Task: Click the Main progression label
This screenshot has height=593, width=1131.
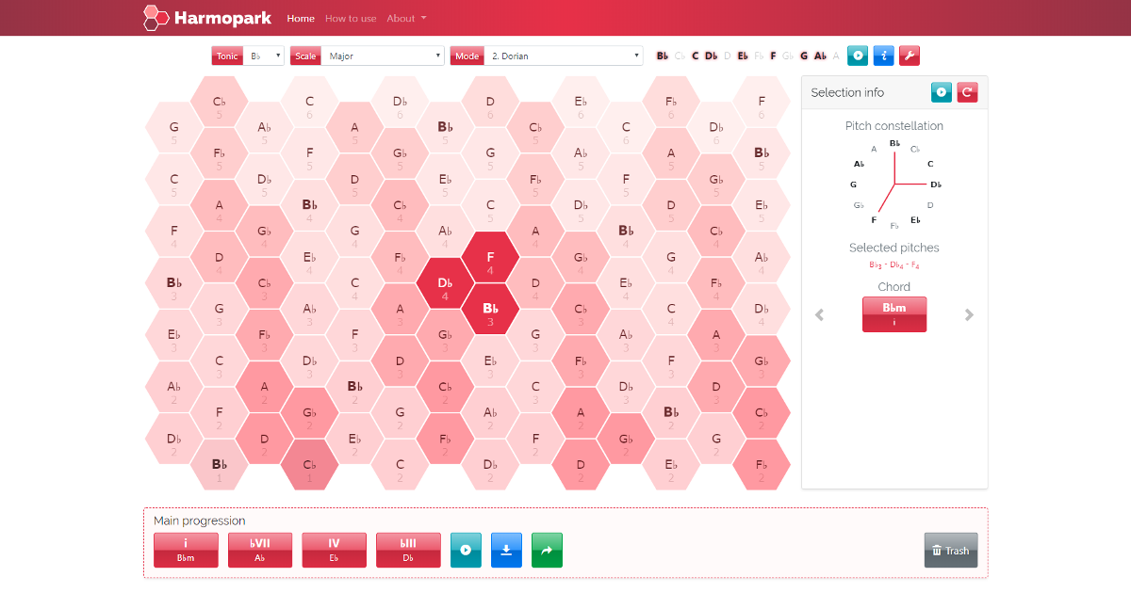Action: (x=200, y=521)
